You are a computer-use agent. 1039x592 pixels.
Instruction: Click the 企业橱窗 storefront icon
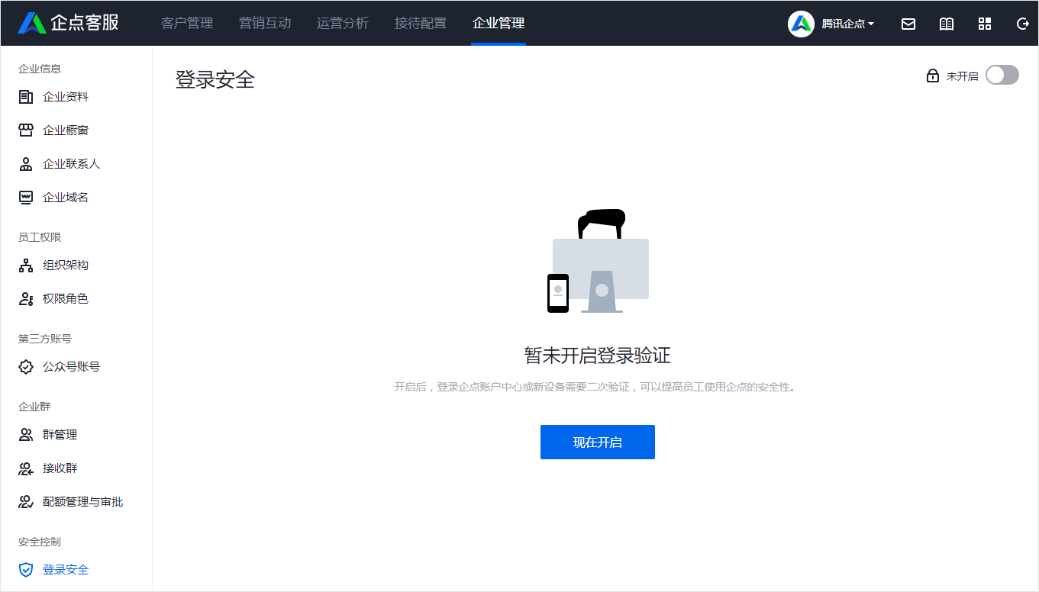tap(26, 130)
